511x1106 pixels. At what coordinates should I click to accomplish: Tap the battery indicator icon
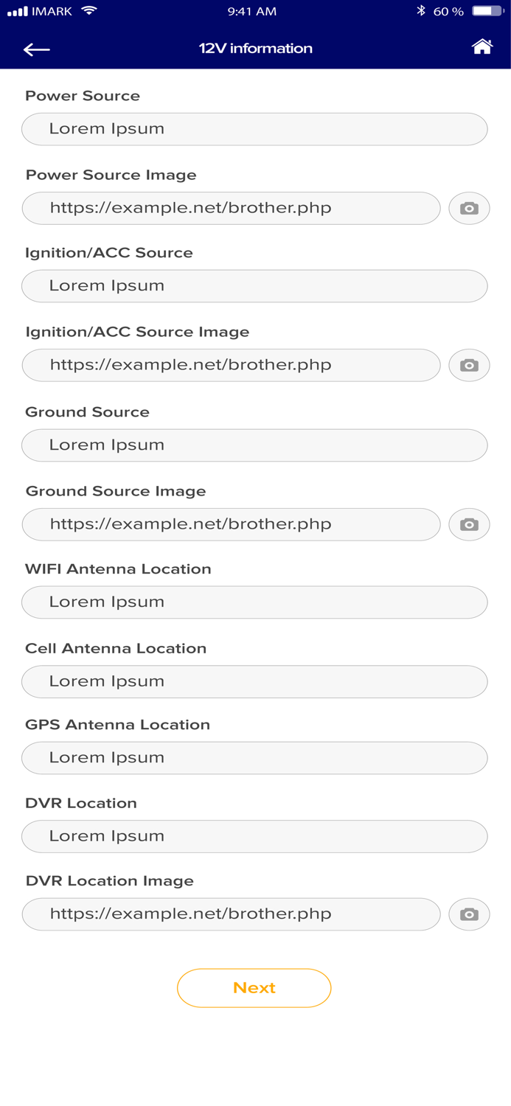487,11
